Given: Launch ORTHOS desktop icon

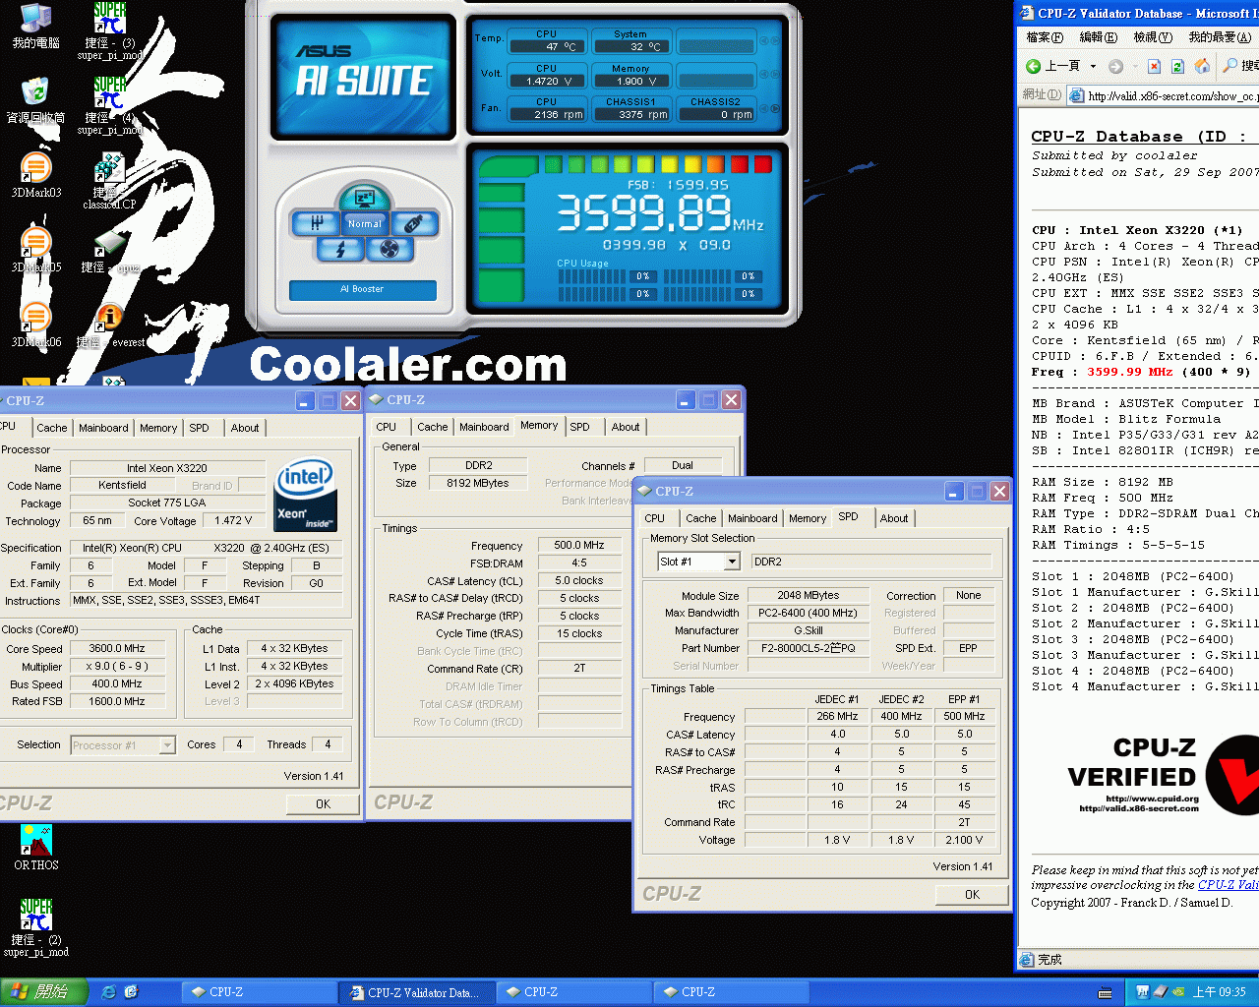Looking at the screenshot, I should coord(36,848).
